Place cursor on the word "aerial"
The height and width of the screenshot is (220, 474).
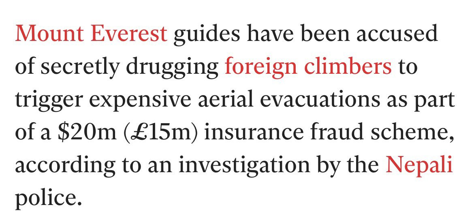coord(225,100)
